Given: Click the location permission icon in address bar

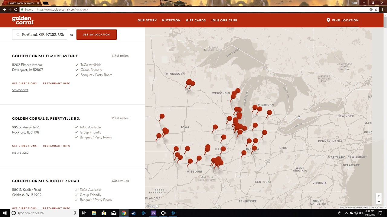Looking at the screenshot, I should tap(371, 9).
